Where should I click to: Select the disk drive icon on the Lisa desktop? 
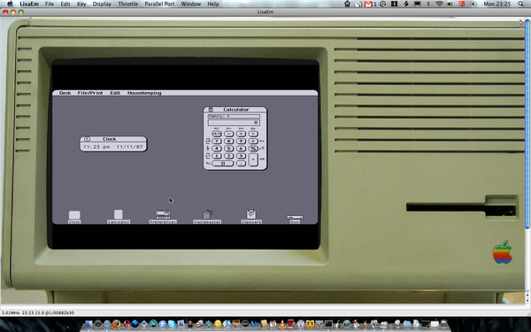[295, 220]
